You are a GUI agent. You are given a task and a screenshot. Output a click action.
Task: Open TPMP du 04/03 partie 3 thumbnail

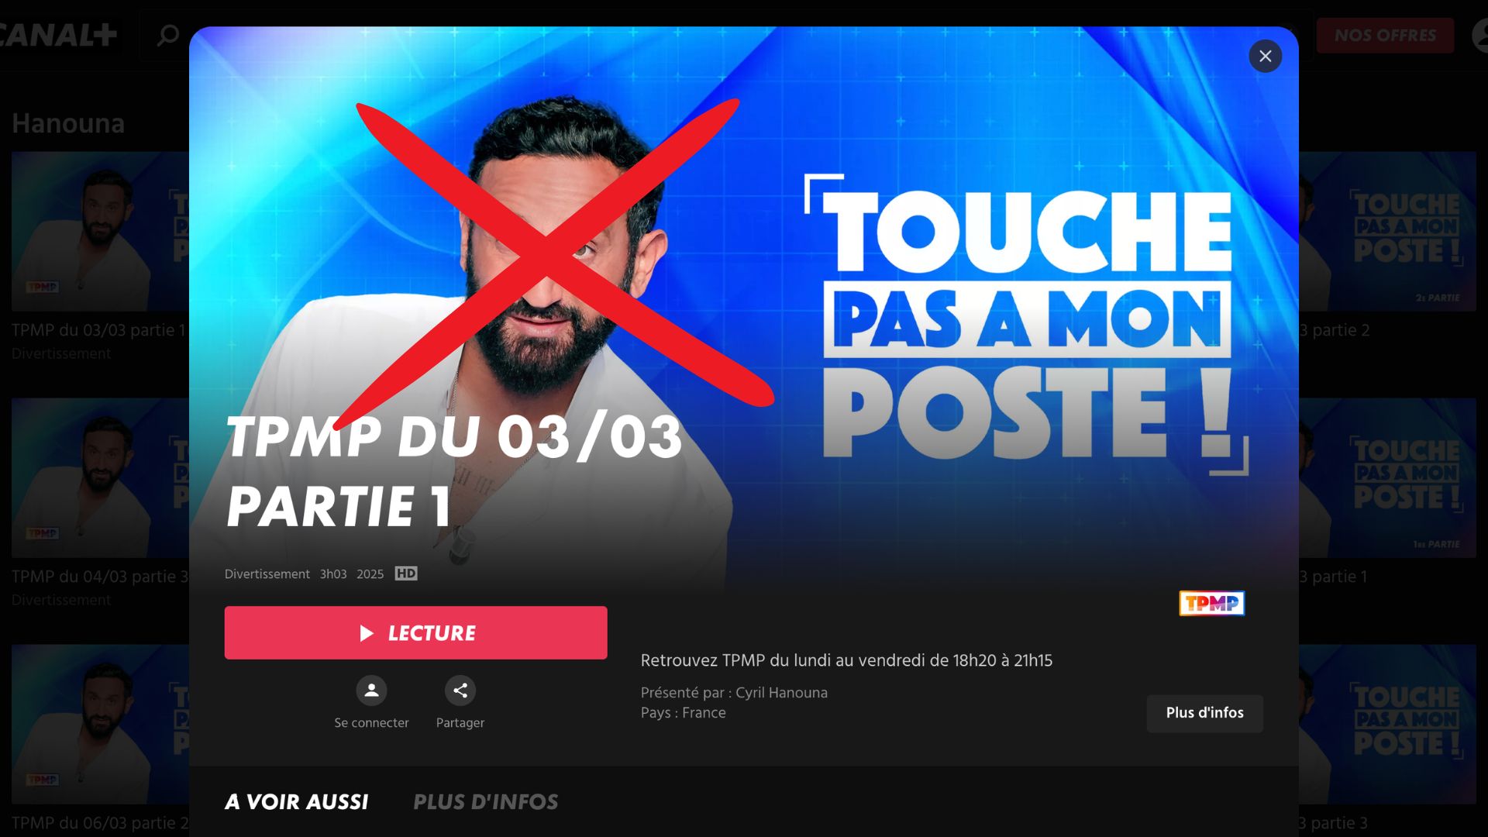pyautogui.click(x=100, y=478)
